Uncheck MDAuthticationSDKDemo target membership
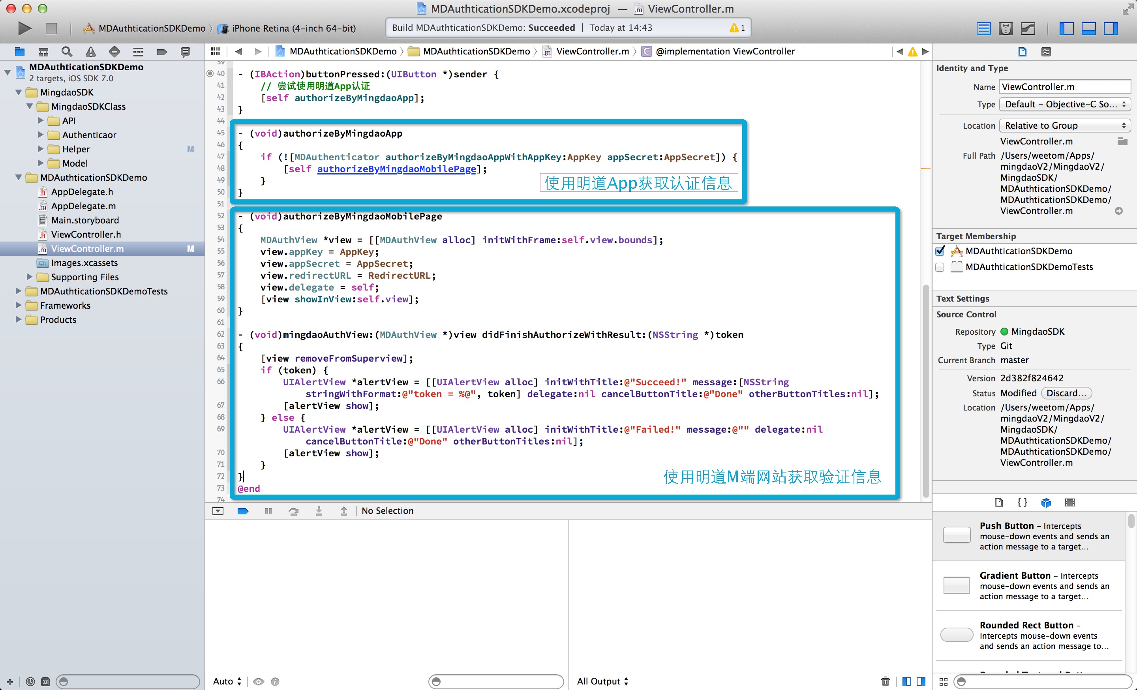The width and height of the screenshot is (1137, 690). 940,251
